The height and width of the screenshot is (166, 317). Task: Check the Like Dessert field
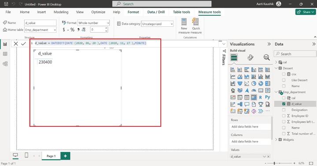click(x=284, y=80)
